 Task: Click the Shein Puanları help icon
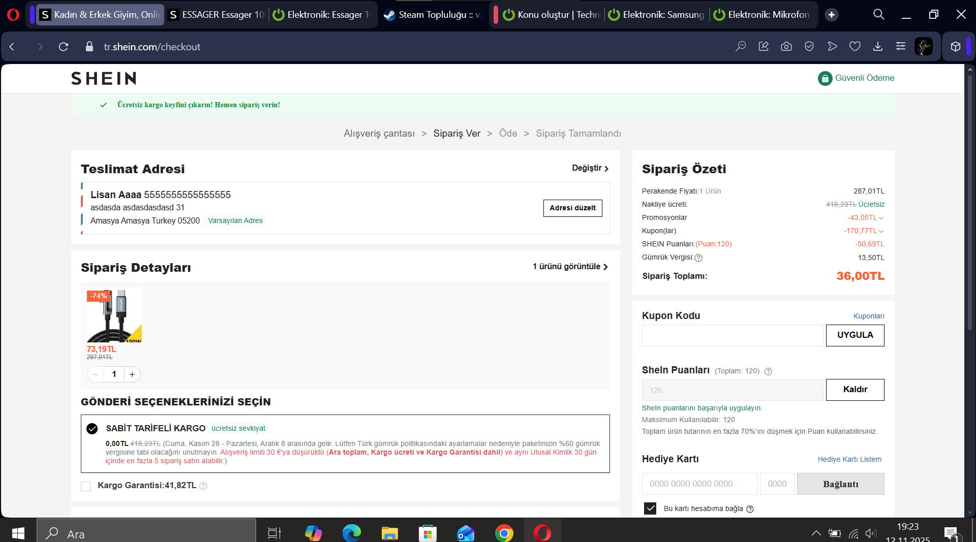[x=768, y=371]
